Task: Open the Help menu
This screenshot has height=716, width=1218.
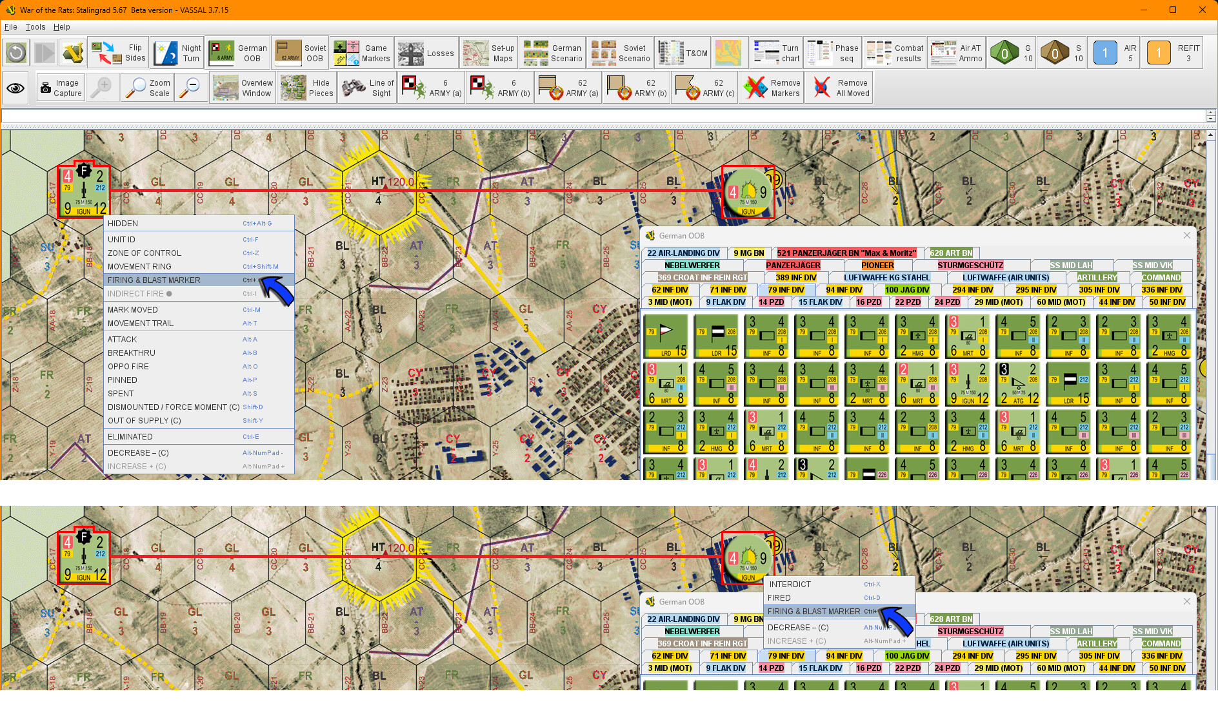Action: click(x=61, y=27)
